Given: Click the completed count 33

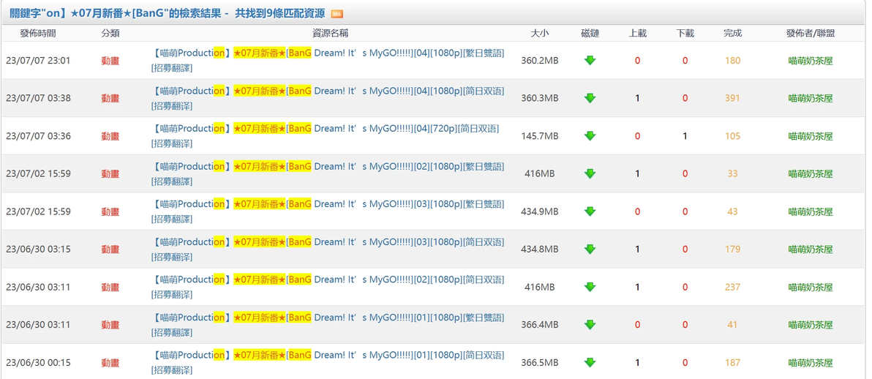Looking at the screenshot, I should coord(732,173).
